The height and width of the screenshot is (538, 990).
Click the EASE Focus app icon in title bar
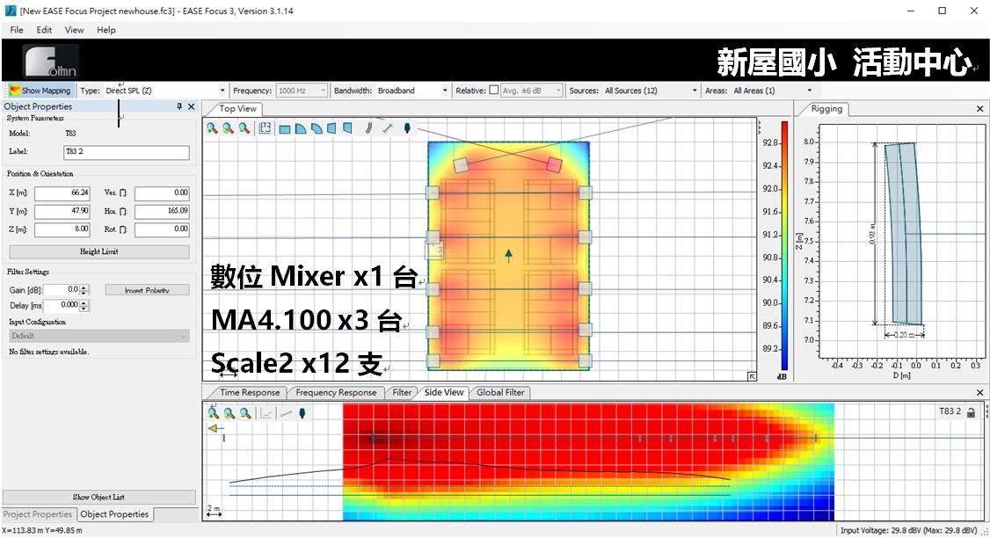(x=10, y=11)
